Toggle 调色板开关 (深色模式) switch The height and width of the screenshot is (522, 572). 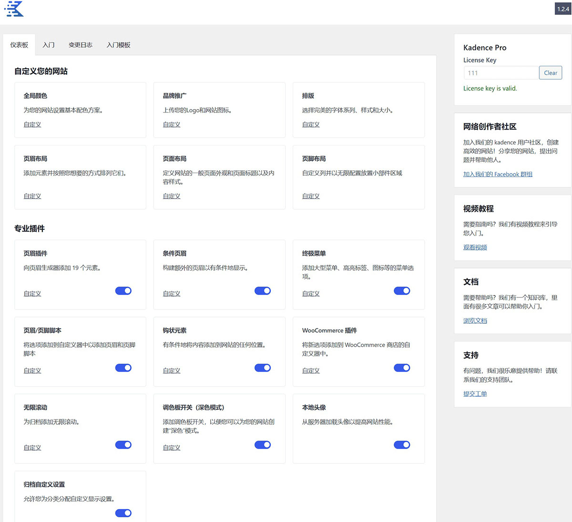tap(263, 445)
